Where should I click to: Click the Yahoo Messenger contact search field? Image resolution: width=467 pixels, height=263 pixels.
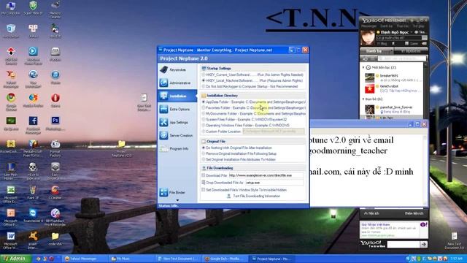pyautogui.click(x=402, y=58)
